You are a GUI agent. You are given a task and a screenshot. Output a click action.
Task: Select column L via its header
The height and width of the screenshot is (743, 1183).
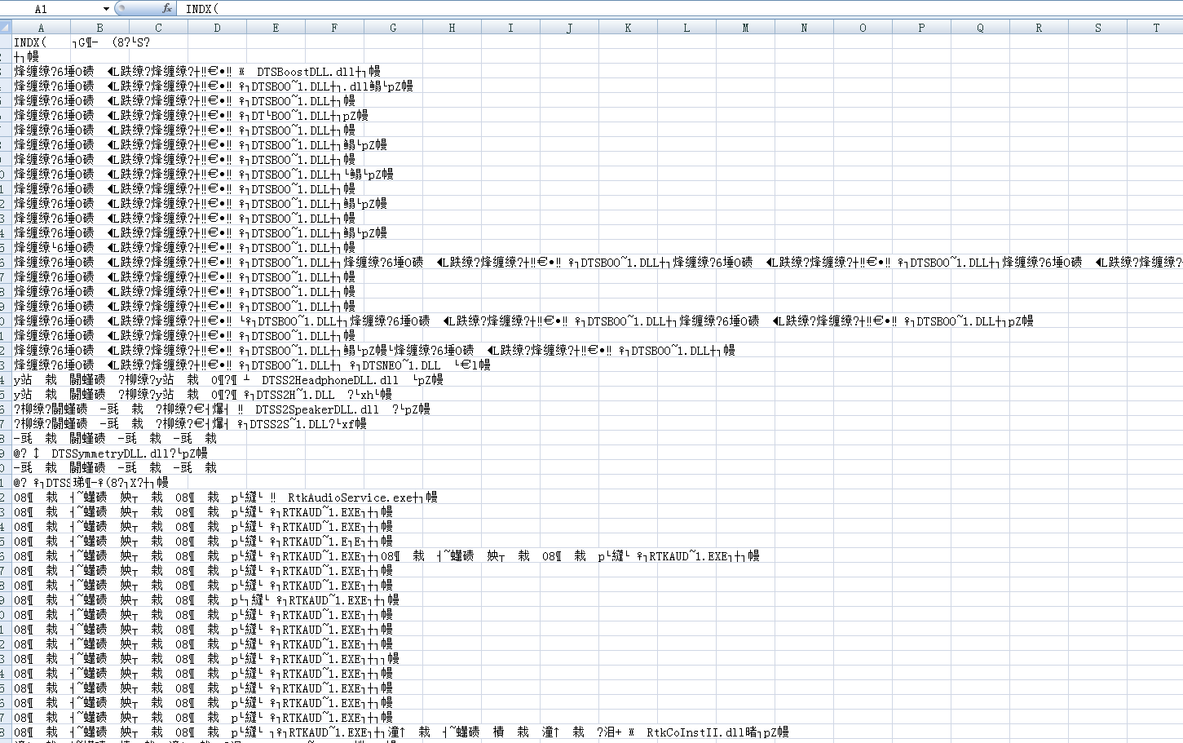tap(687, 28)
